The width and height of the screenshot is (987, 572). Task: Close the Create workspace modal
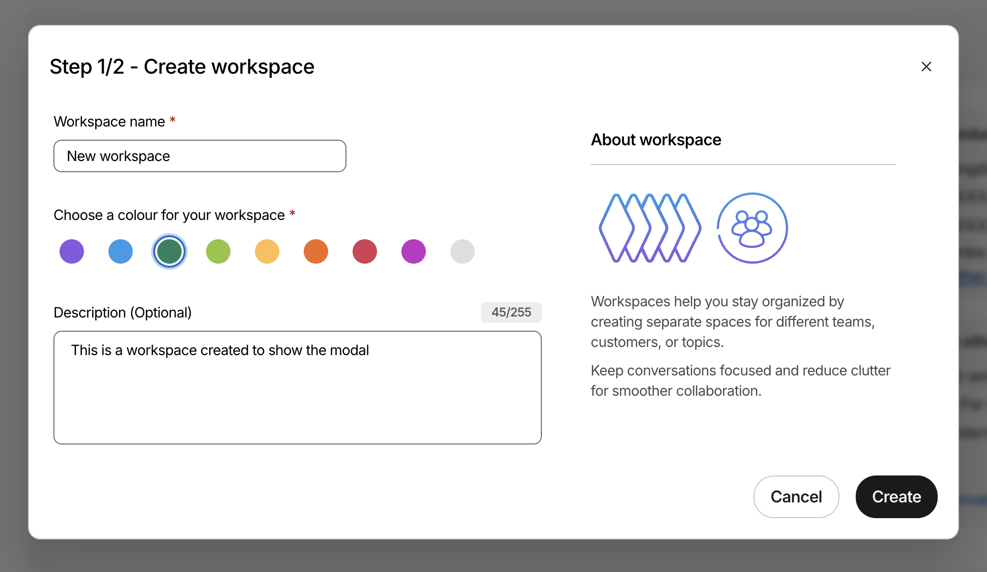926,67
